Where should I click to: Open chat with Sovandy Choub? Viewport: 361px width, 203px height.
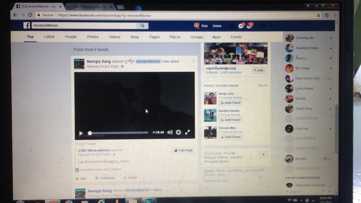point(309,48)
